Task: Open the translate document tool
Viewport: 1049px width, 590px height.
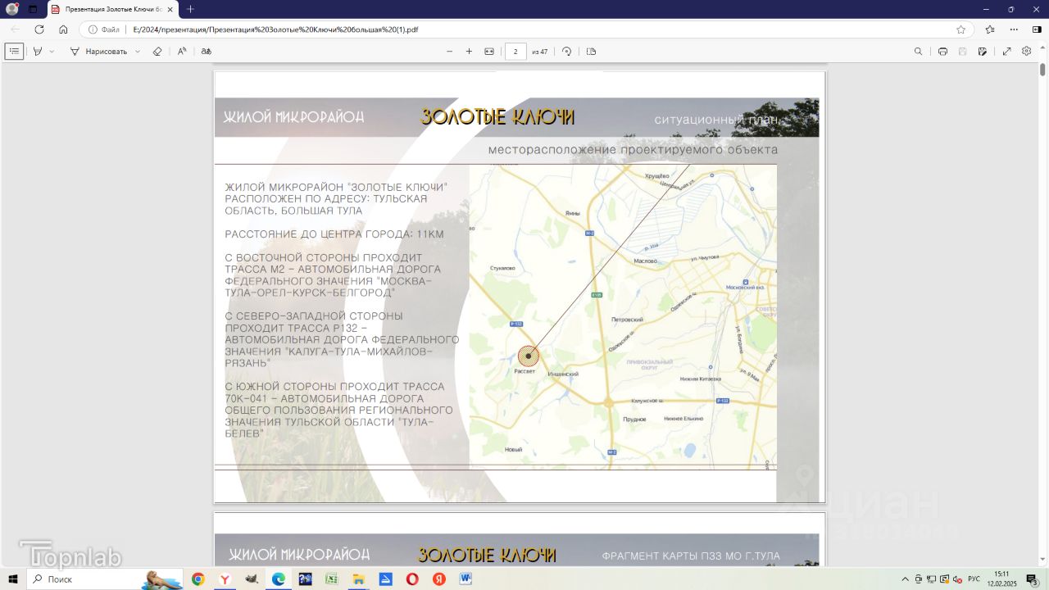Action: [x=207, y=51]
